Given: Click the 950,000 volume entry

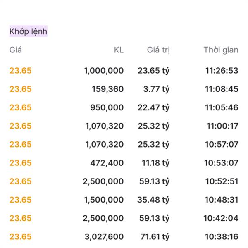Looking at the screenshot, I should coord(107,107).
